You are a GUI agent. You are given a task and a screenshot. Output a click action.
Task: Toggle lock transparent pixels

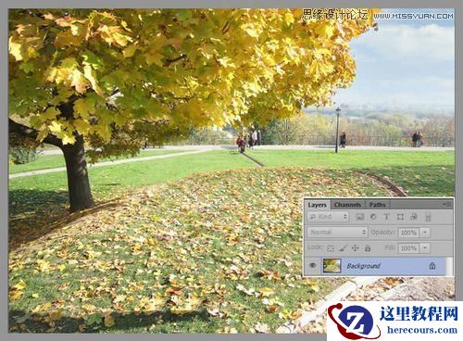[x=331, y=248]
